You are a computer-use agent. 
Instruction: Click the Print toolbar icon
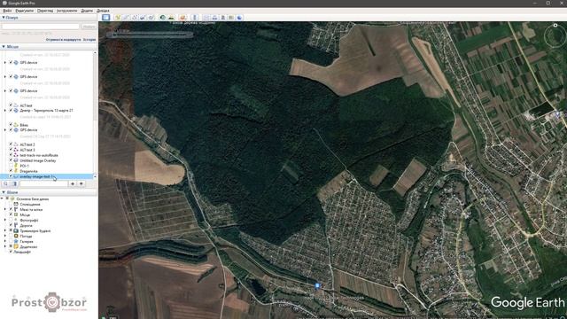click(214, 18)
